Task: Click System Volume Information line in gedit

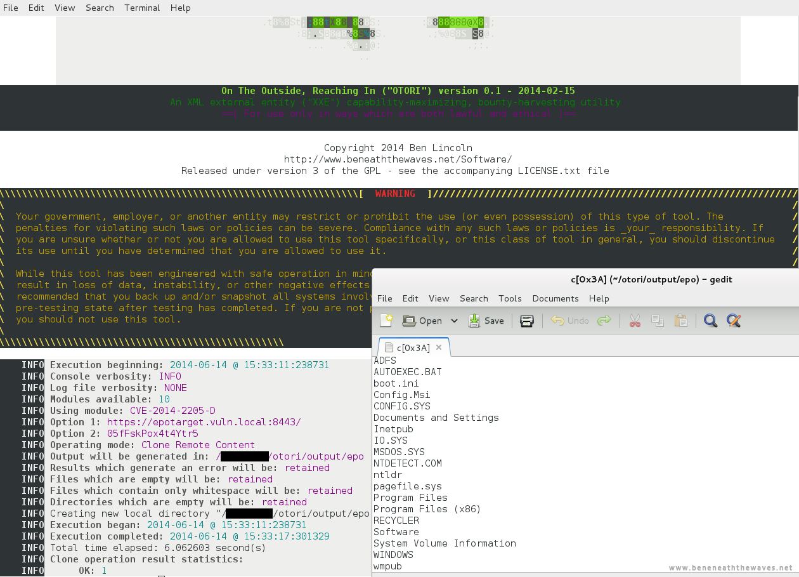Action: 445,543
